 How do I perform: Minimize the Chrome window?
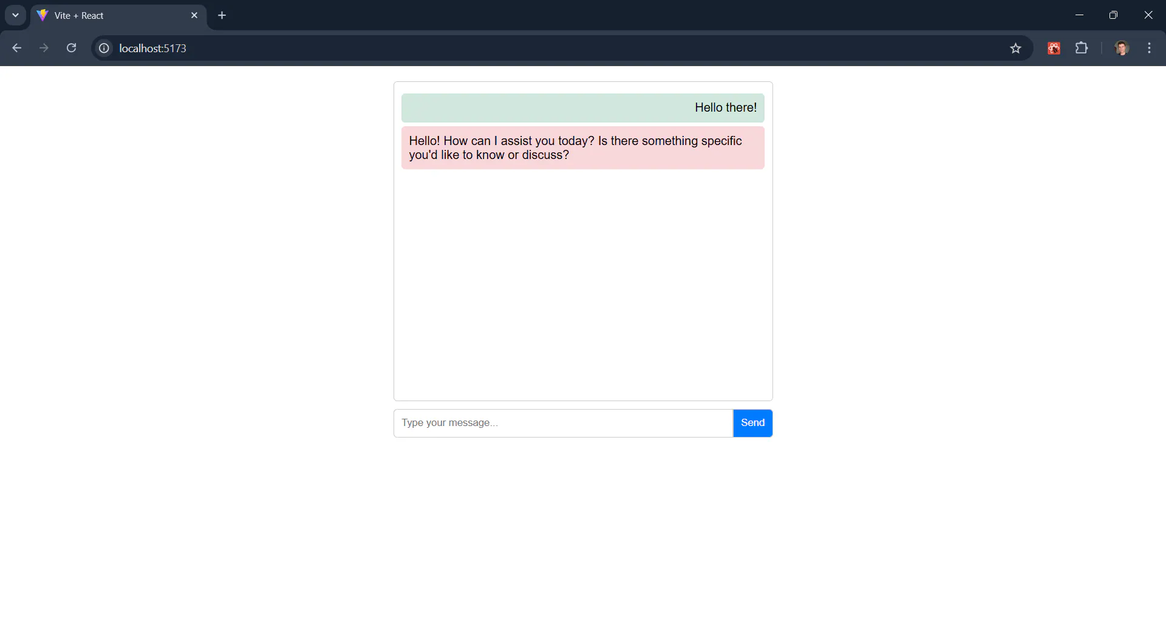[1079, 15]
